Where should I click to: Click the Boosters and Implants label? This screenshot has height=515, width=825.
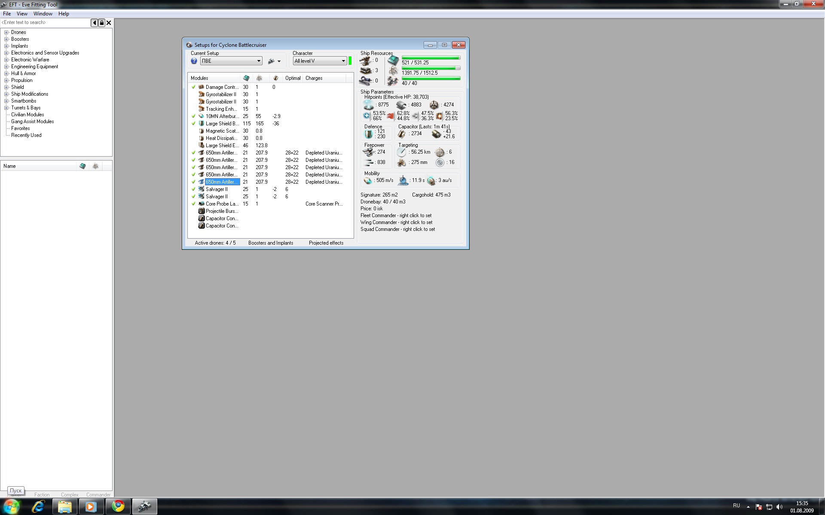pyautogui.click(x=271, y=243)
